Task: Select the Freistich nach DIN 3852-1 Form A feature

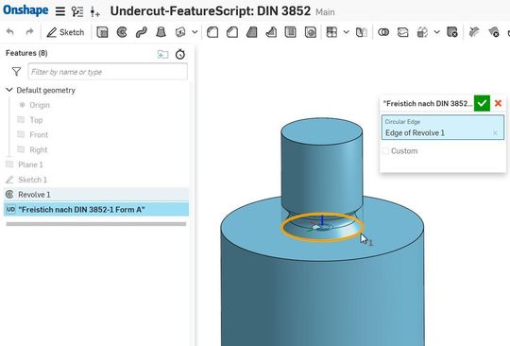Action: [x=96, y=209]
